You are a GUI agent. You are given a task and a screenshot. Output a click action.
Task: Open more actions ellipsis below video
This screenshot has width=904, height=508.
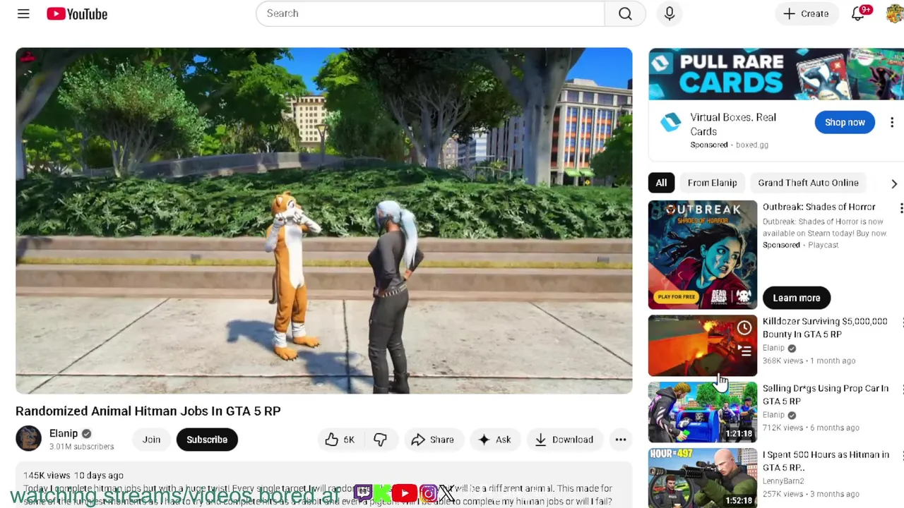coord(620,440)
